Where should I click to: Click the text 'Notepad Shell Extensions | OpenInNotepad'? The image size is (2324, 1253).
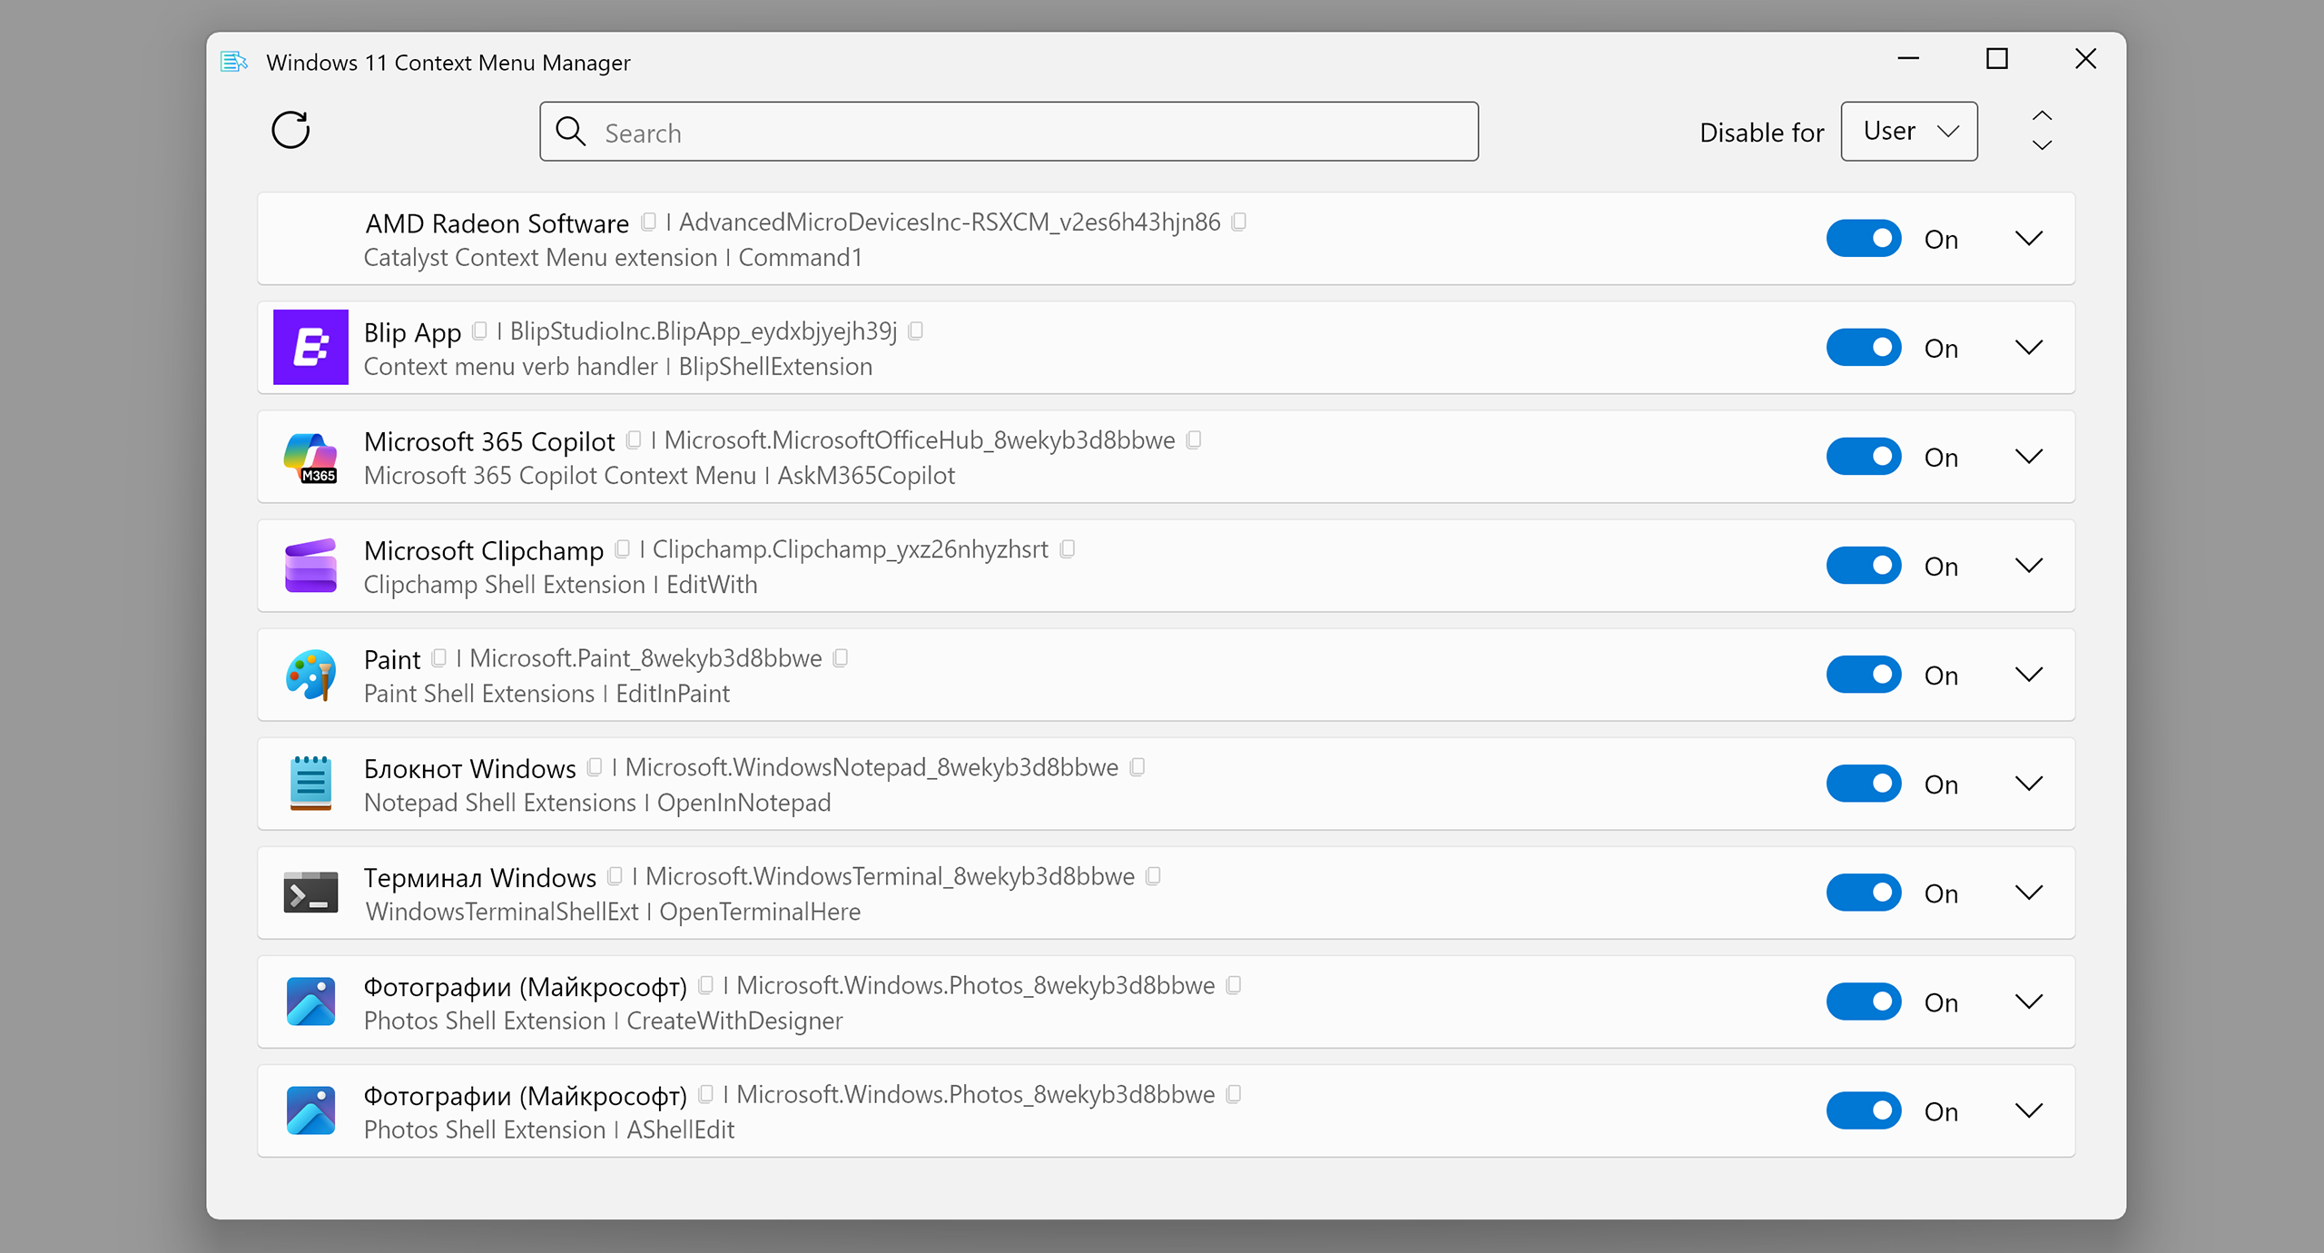[597, 803]
